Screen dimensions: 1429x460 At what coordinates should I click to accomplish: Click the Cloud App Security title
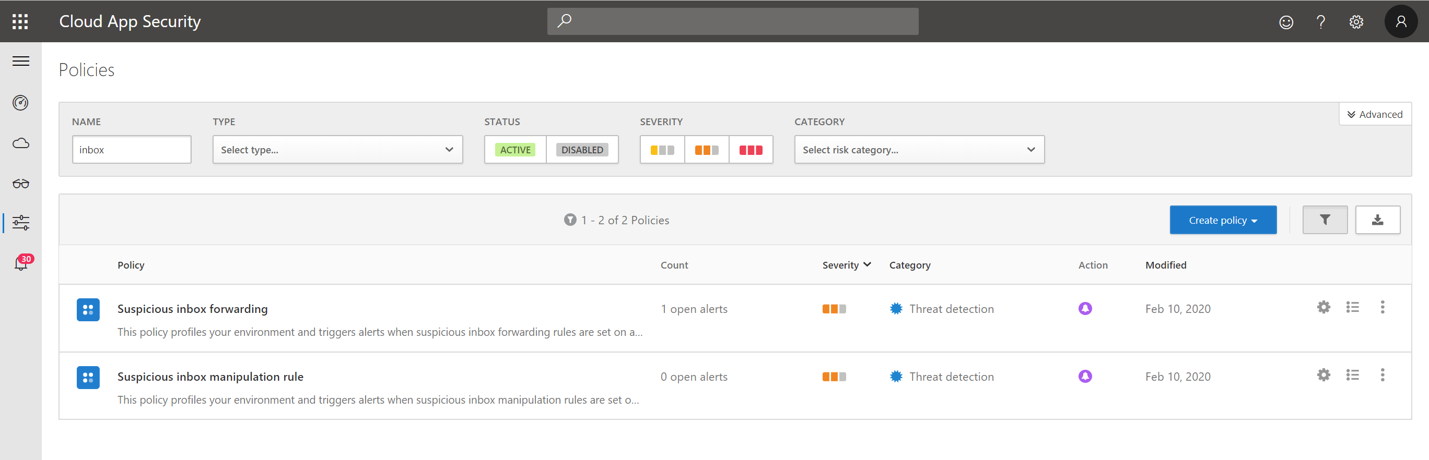point(130,21)
